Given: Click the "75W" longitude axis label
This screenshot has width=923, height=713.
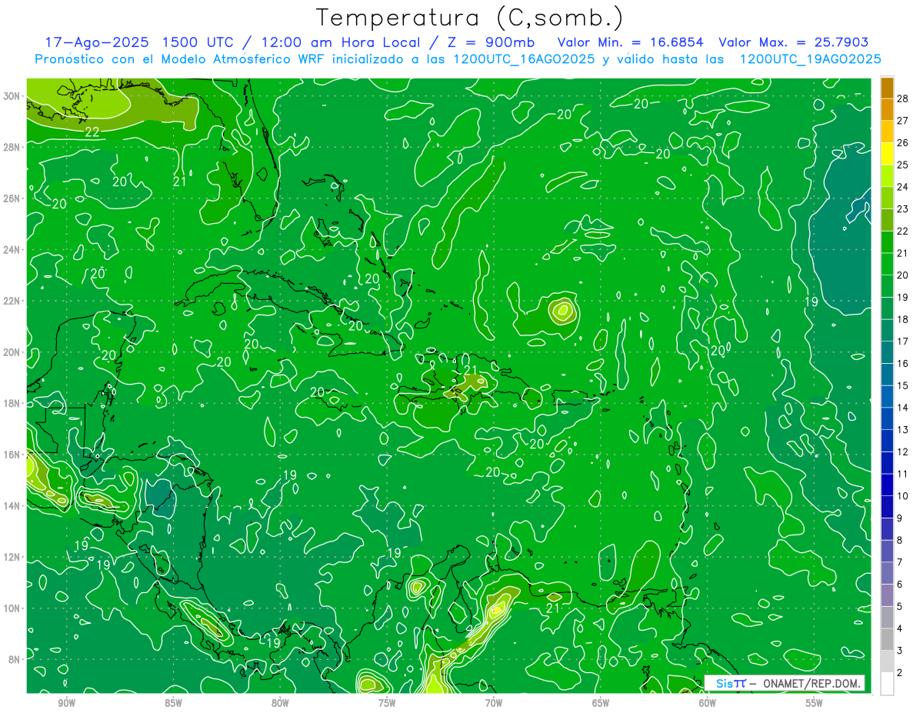Looking at the screenshot, I should pos(388,704).
